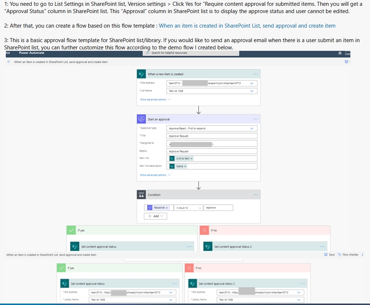
Task: Click the SharePoint icon on When a new item is created
Action: coord(141,74)
